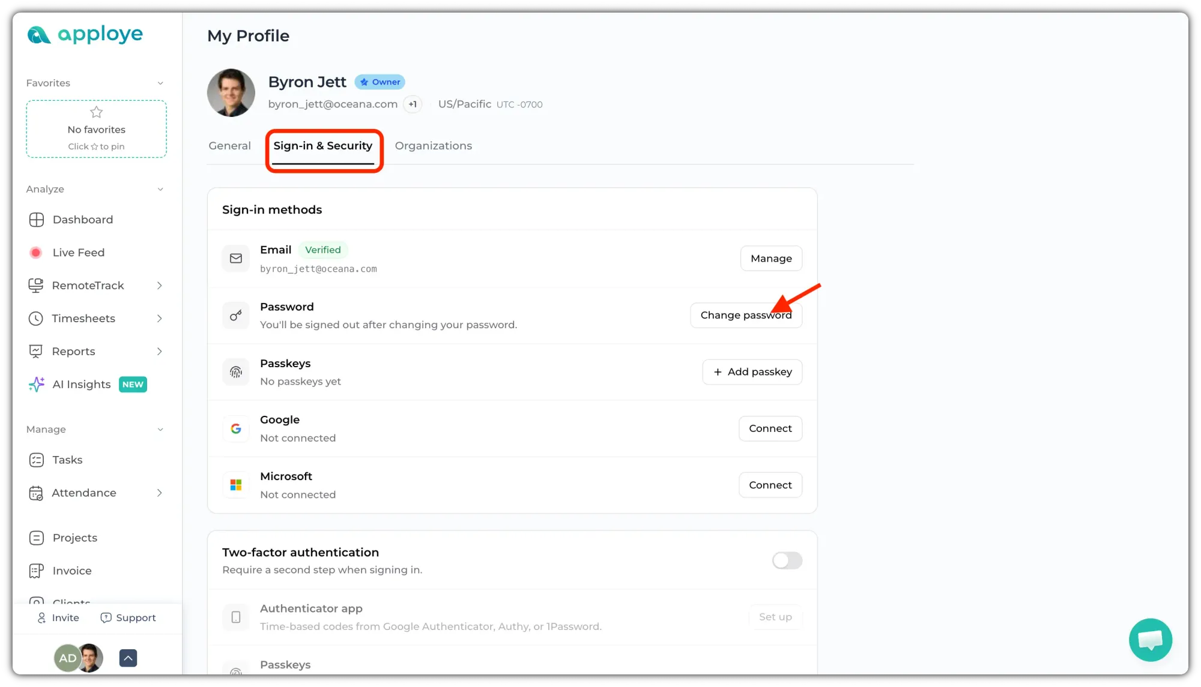Image resolution: width=1201 pixels, height=687 pixels.
Task: Expand the Attendance submenu chevron
Action: (160, 493)
